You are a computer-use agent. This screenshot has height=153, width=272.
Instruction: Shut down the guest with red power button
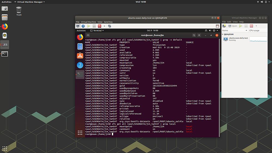[x=100, y=26]
